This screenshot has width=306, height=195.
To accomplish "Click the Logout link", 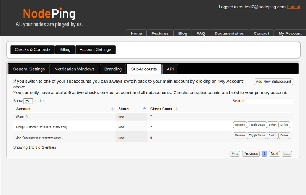I will click(x=293, y=7).
